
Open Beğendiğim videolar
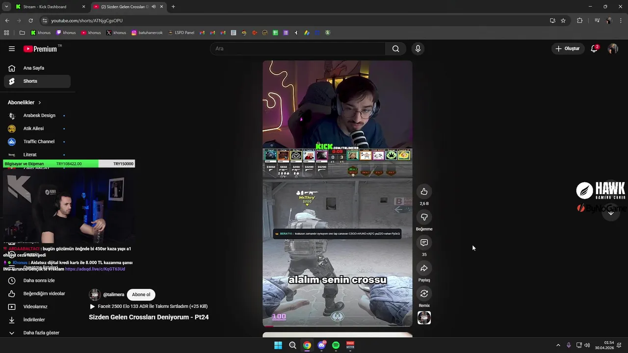[x=37, y=294]
